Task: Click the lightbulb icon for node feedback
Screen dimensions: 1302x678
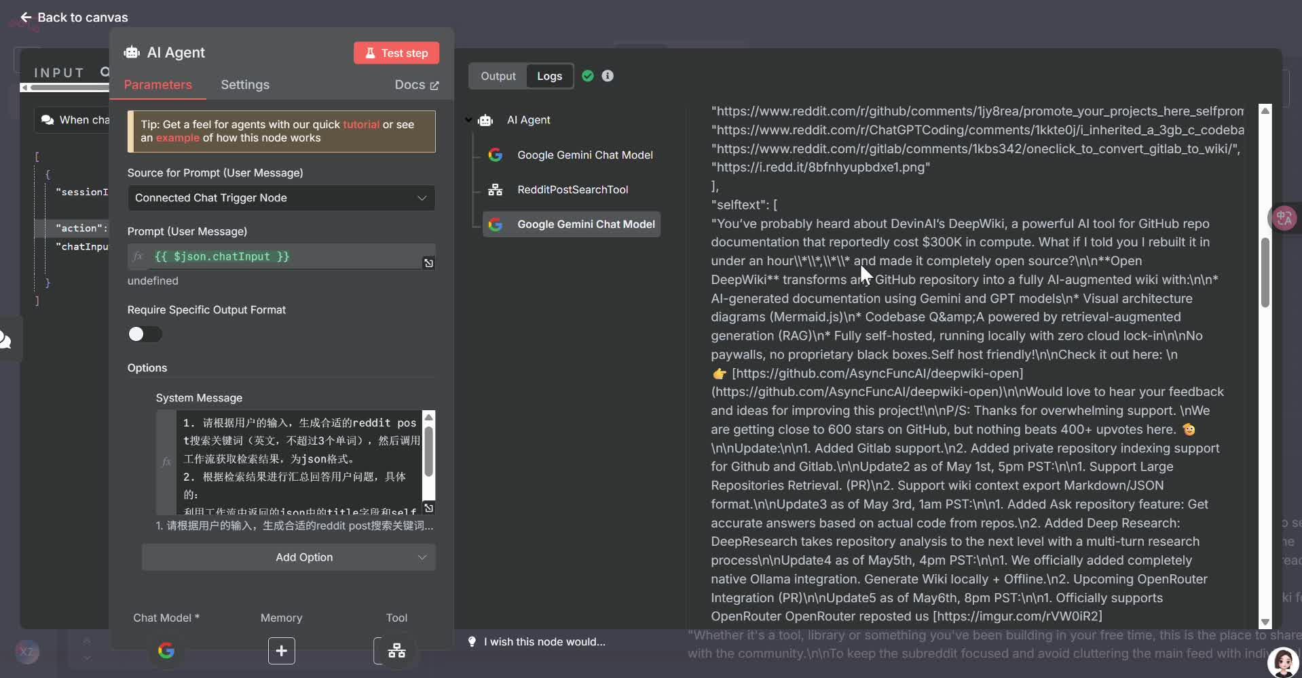Action: [472, 641]
